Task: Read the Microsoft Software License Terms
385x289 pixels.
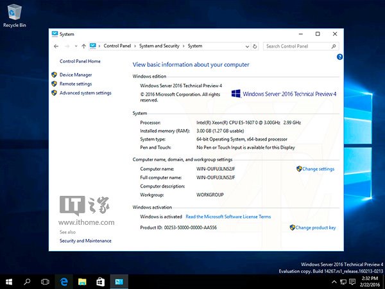Action: pos(228,216)
